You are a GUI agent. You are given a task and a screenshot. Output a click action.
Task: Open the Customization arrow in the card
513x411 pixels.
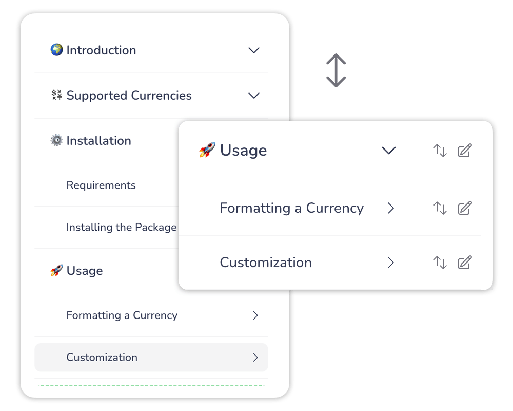[x=391, y=263]
